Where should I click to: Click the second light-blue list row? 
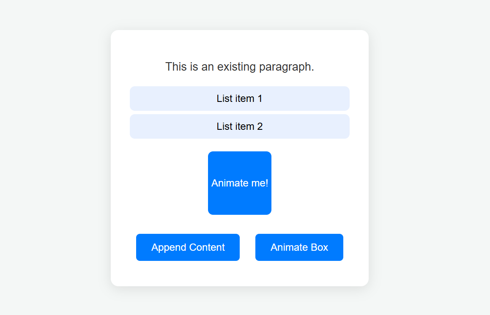click(239, 126)
